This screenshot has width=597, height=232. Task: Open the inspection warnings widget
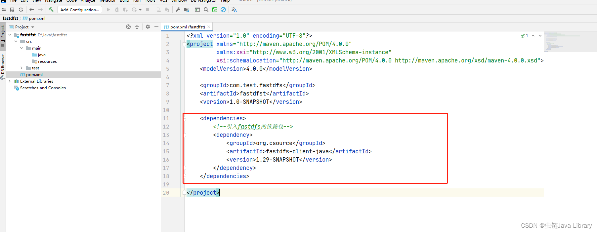point(525,35)
